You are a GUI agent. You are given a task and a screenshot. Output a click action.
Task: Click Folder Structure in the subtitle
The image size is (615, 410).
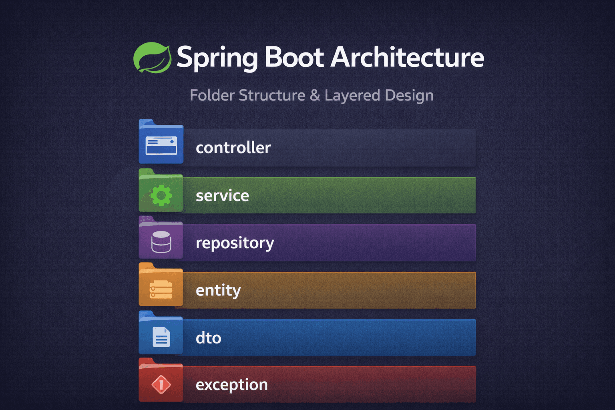coord(247,95)
